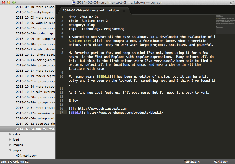The image size is (235, 164).
Task: Click the document icon in the title bar
Action: (74, 2)
